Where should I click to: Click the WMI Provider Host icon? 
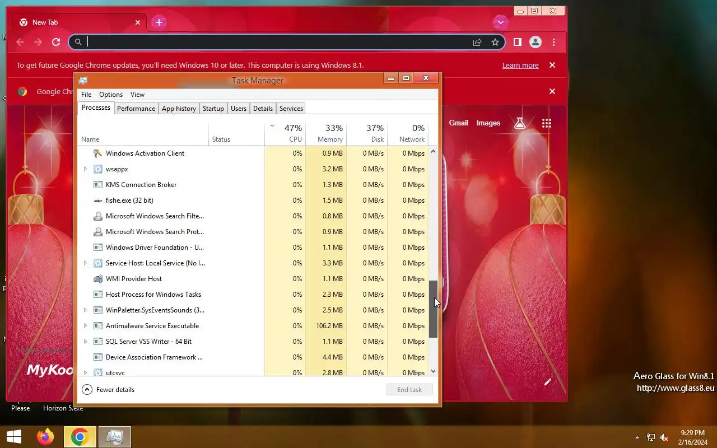coord(97,279)
